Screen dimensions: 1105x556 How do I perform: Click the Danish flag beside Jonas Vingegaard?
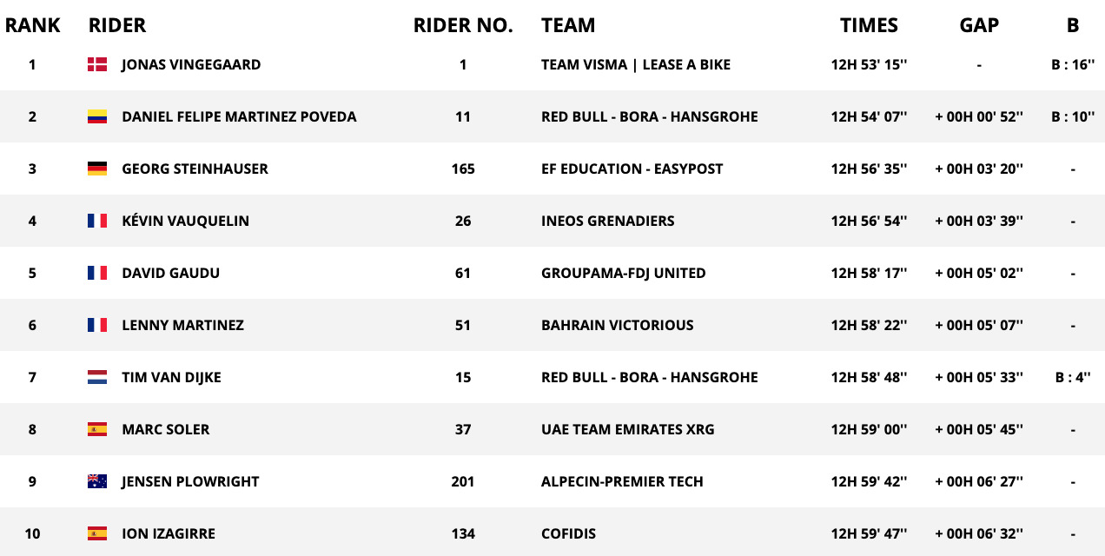pyautogui.click(x=97, y=64)
